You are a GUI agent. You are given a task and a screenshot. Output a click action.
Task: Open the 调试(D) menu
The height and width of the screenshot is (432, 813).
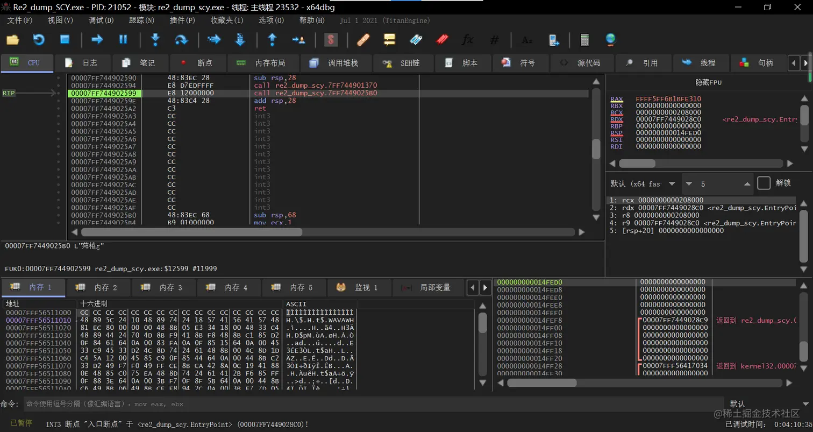pos(101,20)
